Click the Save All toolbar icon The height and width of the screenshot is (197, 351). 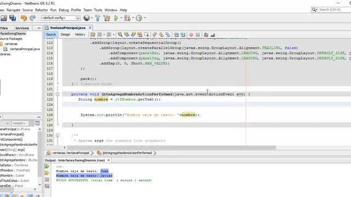click(x=13, y=18)
